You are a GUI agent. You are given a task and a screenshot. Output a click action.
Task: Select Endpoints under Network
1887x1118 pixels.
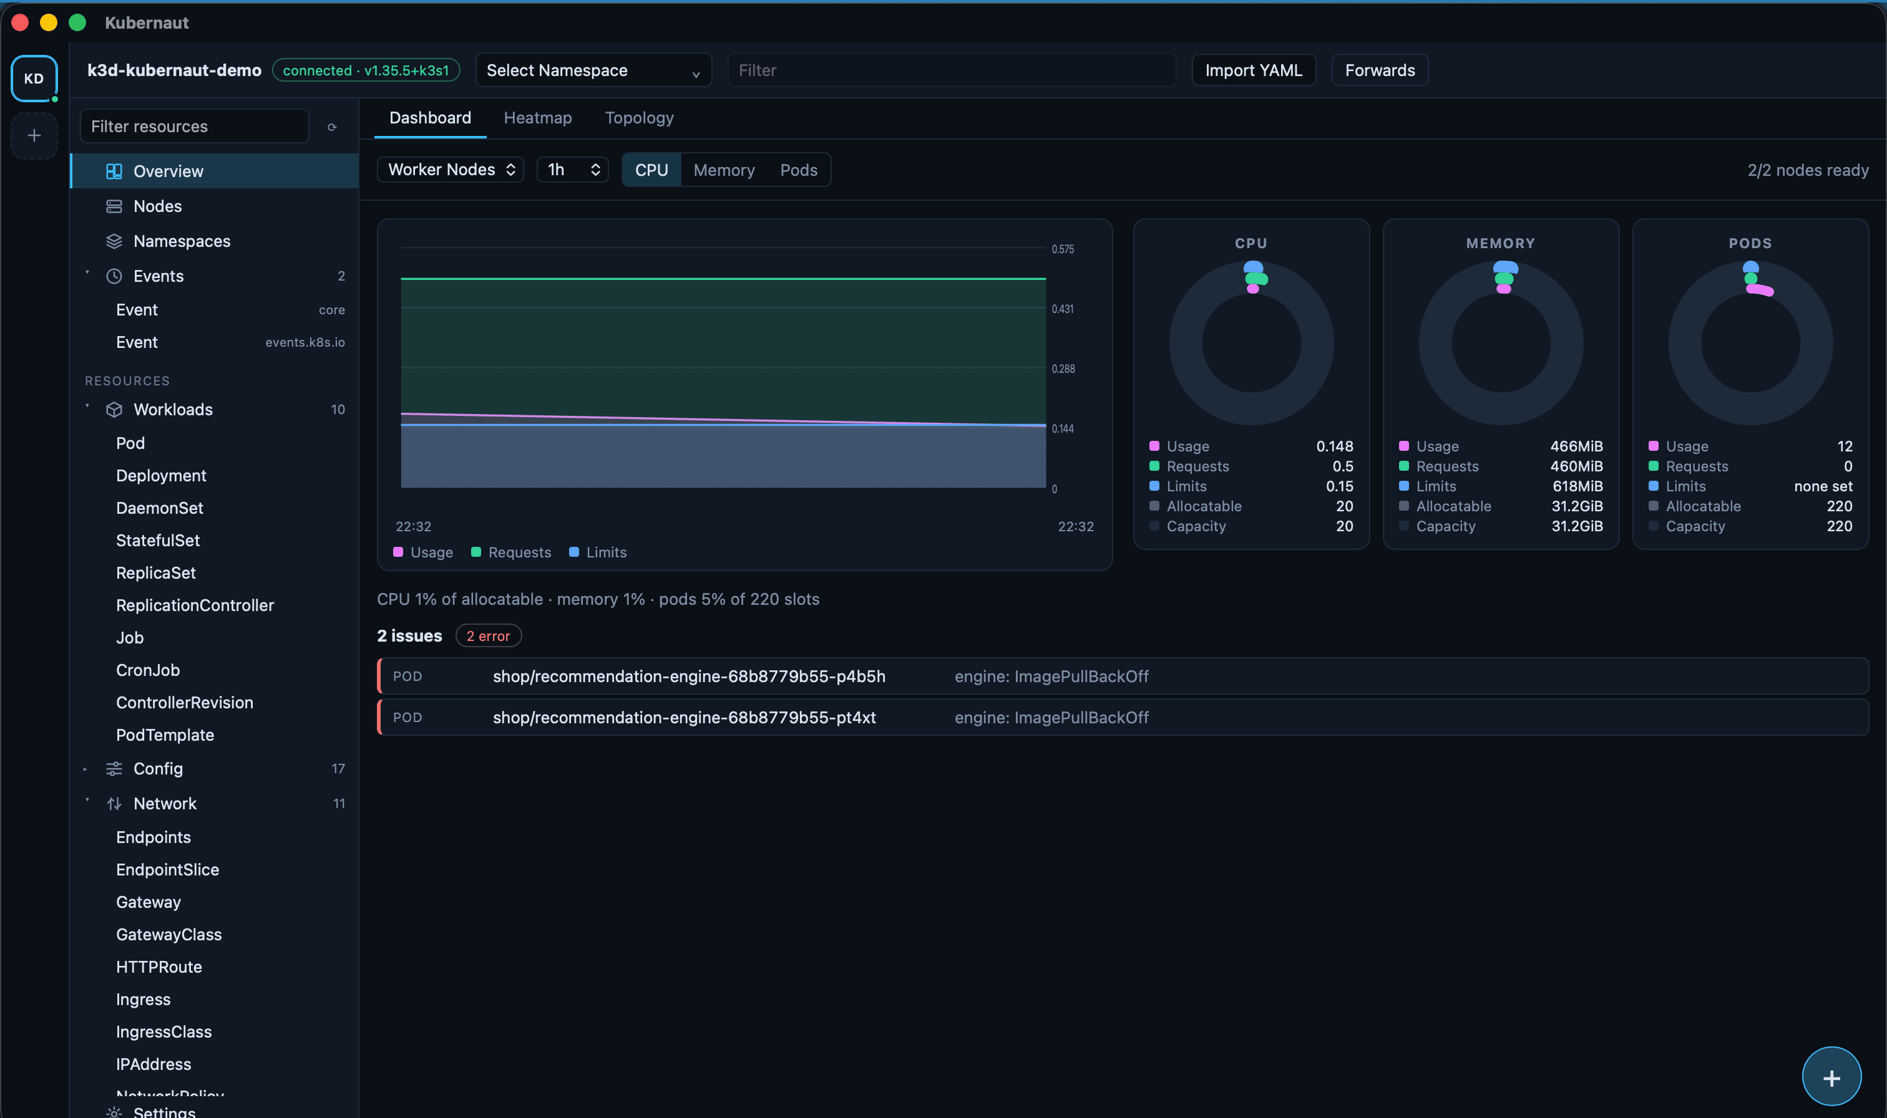click(x=215, y=837)
